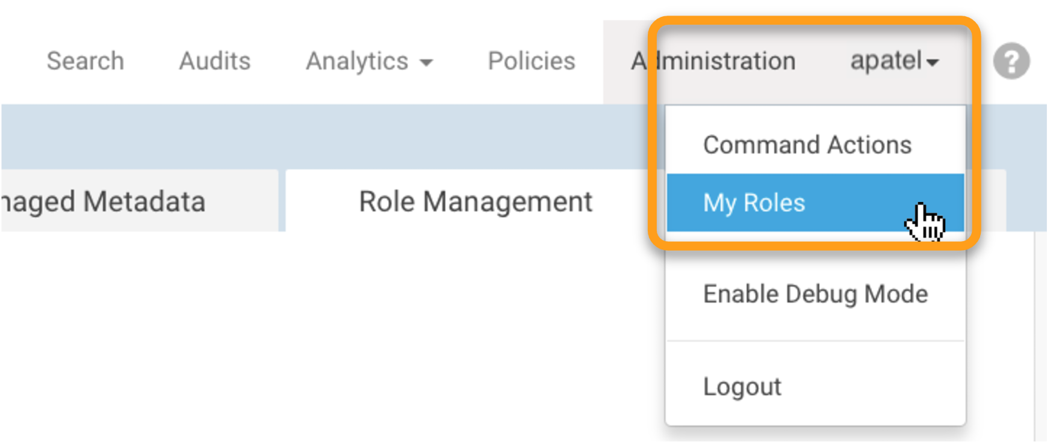Click the vertical scrollbar at the right edge

tap(1040, 337)
